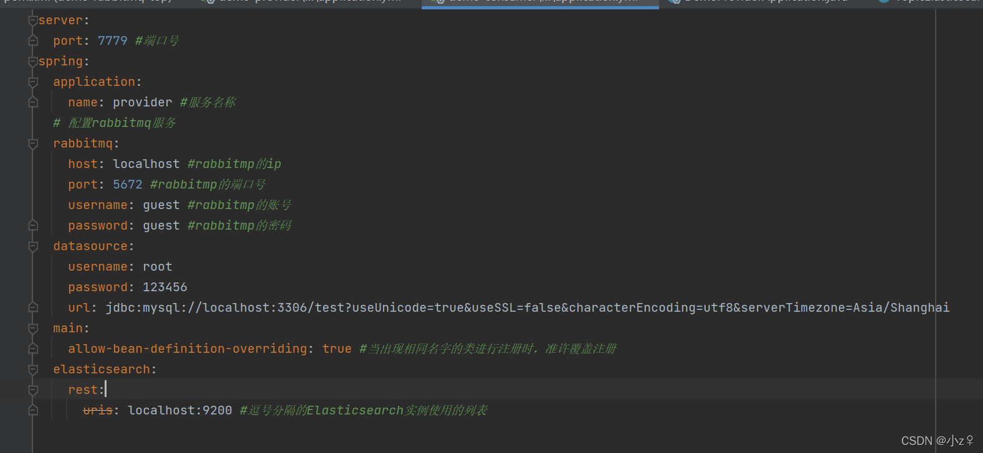Screen dimensions: 983x453
Task: Fold the application section in gutter
Action: [33, 82]
